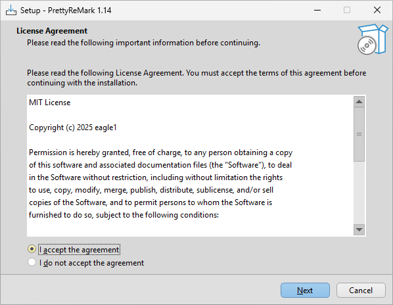Click the scrollbar track below the thumb
The image size is (393, 305).
pyautogui.click(x=359, y=193)
